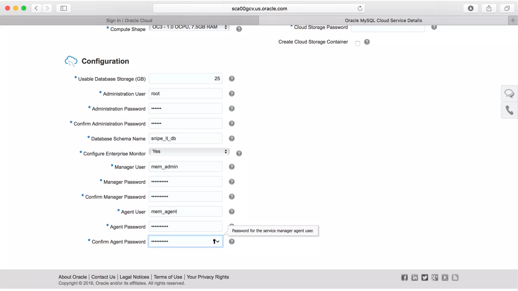Click the page reload button in address bar

click(x=360, y=8)
